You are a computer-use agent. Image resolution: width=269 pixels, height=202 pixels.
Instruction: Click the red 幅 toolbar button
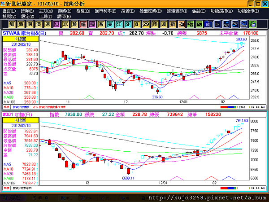pos(83,24)
